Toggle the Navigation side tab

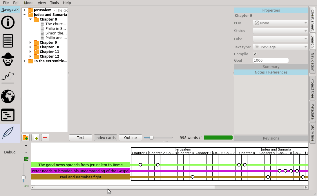[313, 62]
